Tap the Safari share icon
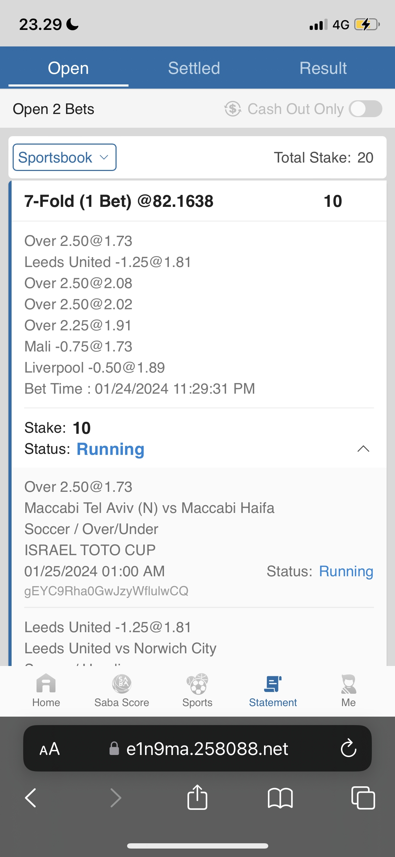Screen dimensions: 395x857 pos(197,798)
